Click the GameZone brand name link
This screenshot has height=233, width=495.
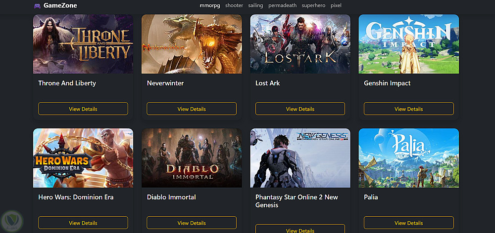pyautogui.click(x=60, y=5)
